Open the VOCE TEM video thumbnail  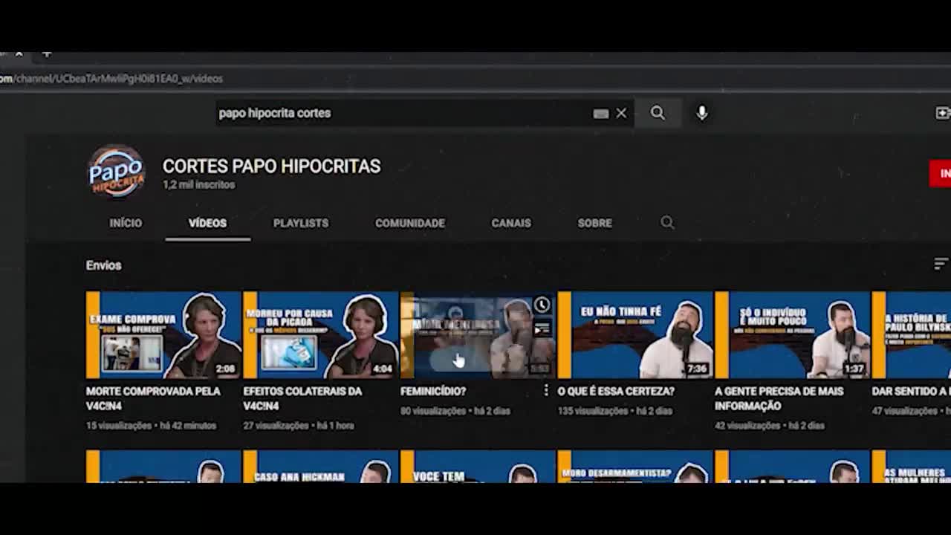point(478,467)
